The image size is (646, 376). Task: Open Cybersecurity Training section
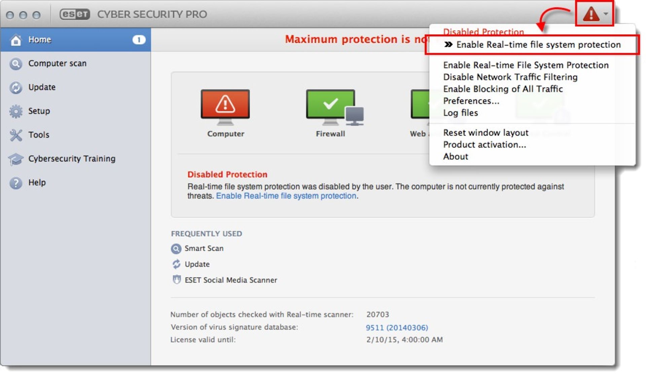click(75, 159)
